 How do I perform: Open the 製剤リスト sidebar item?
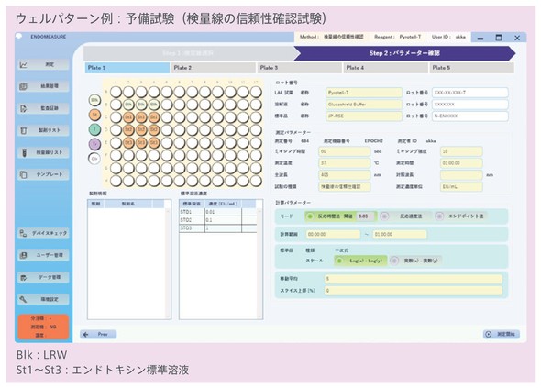(x=43, y=130)
